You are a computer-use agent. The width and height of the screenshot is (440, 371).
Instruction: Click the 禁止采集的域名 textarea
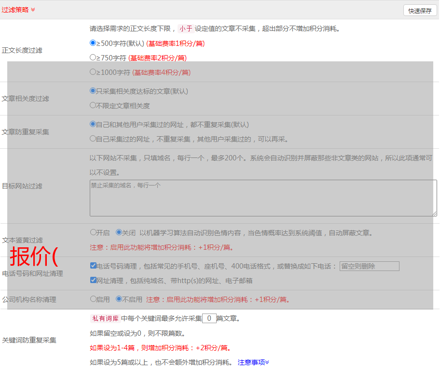pyautogui.click(x=263, y=198)
